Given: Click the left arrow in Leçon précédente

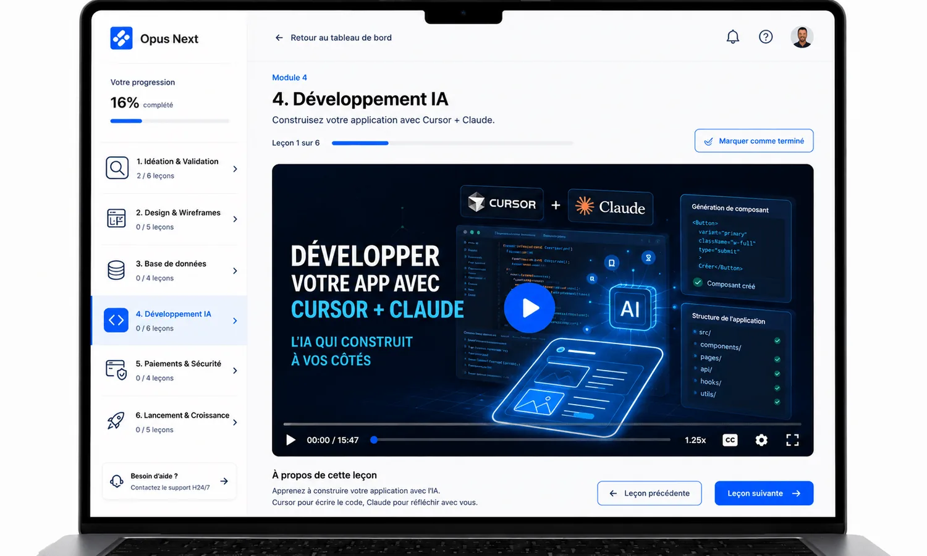Looking at the screenshot, I should coord(613,494).
